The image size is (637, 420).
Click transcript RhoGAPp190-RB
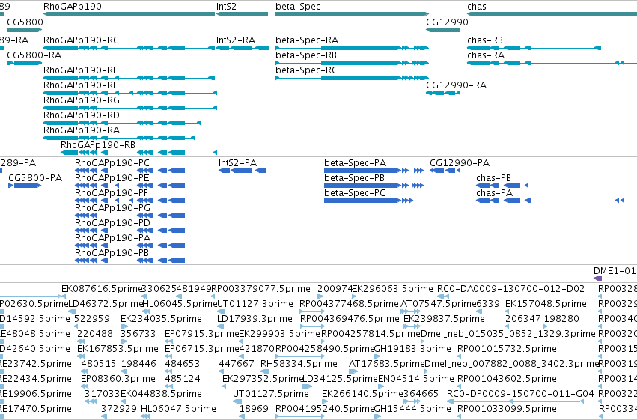click(138, 153)
